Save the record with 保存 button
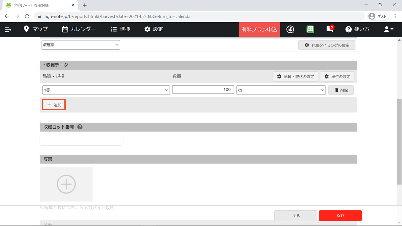402x226 pixels. [x=340, y=216]
